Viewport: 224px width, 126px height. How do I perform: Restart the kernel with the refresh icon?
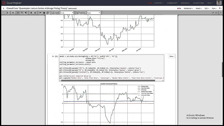(x=48, y=13)
